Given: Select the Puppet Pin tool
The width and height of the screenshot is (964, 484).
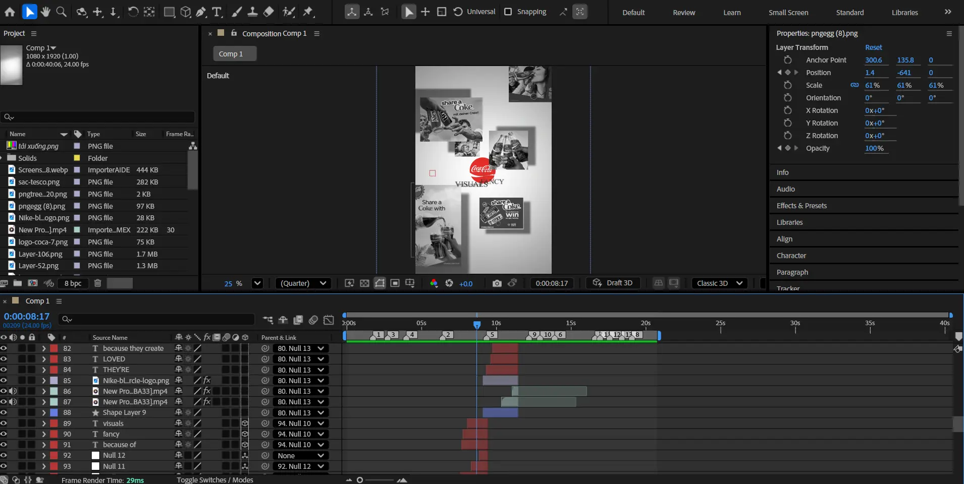Looking at the screenshot, I should pos(308,12).
